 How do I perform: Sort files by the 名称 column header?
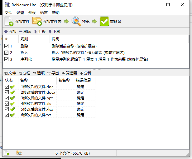coord(37,80)
